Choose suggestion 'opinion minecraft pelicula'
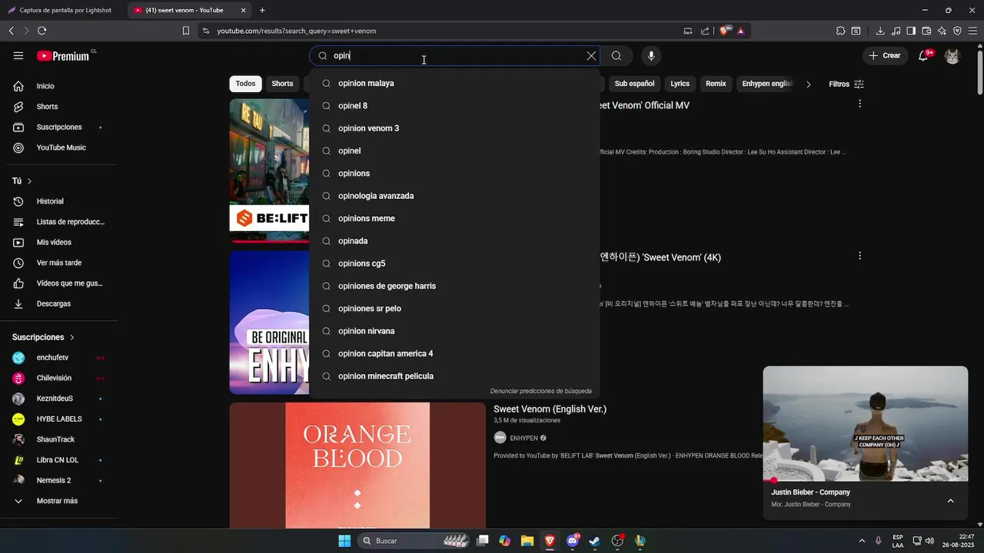The width and height of the screenshot is (984, 553). [454, 376]
